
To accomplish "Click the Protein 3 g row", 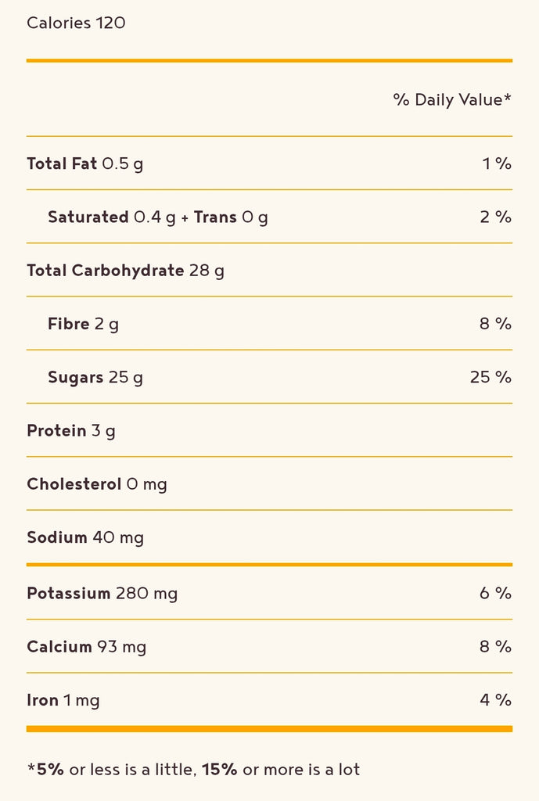I will point(70,431).
